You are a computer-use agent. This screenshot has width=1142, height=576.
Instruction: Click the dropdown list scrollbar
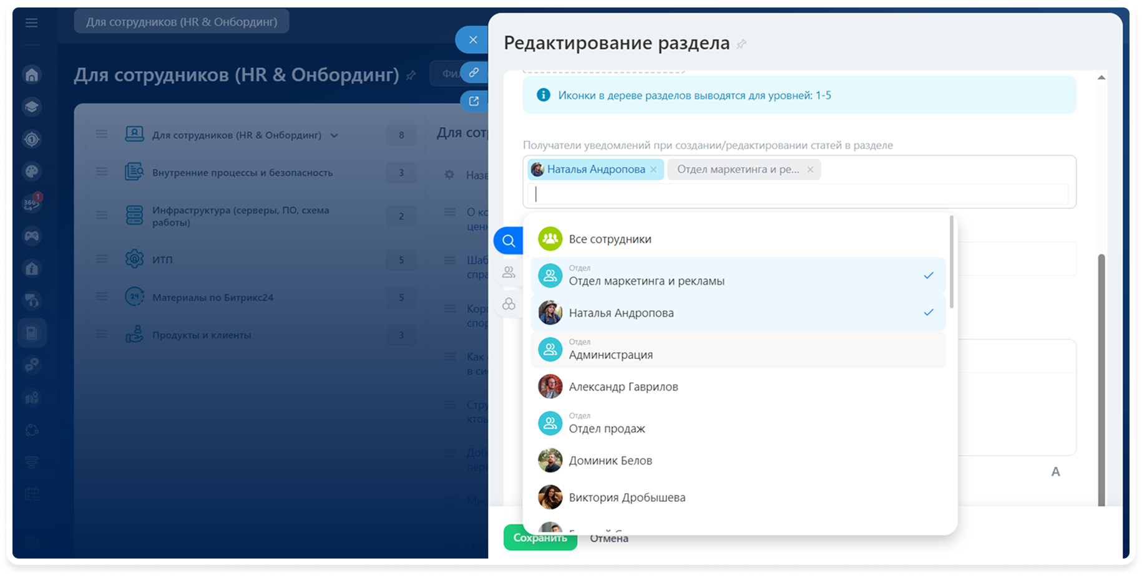[952, 262]
